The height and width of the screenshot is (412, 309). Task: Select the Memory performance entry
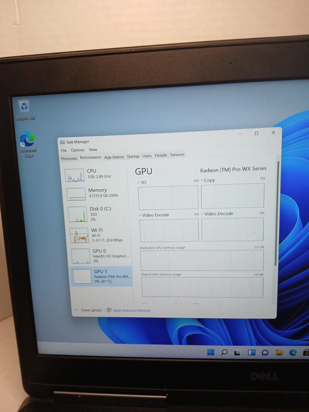(x=97, y=193)
